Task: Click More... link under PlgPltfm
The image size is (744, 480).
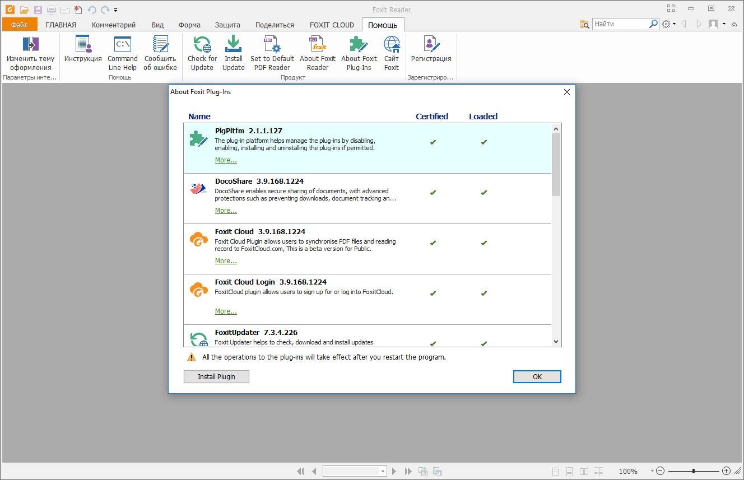Action: click(x=226, y=160)
